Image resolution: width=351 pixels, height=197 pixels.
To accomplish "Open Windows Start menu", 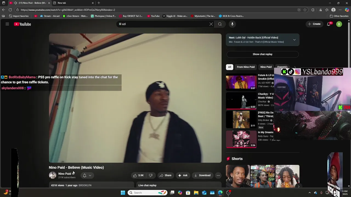I will (123, 193).
